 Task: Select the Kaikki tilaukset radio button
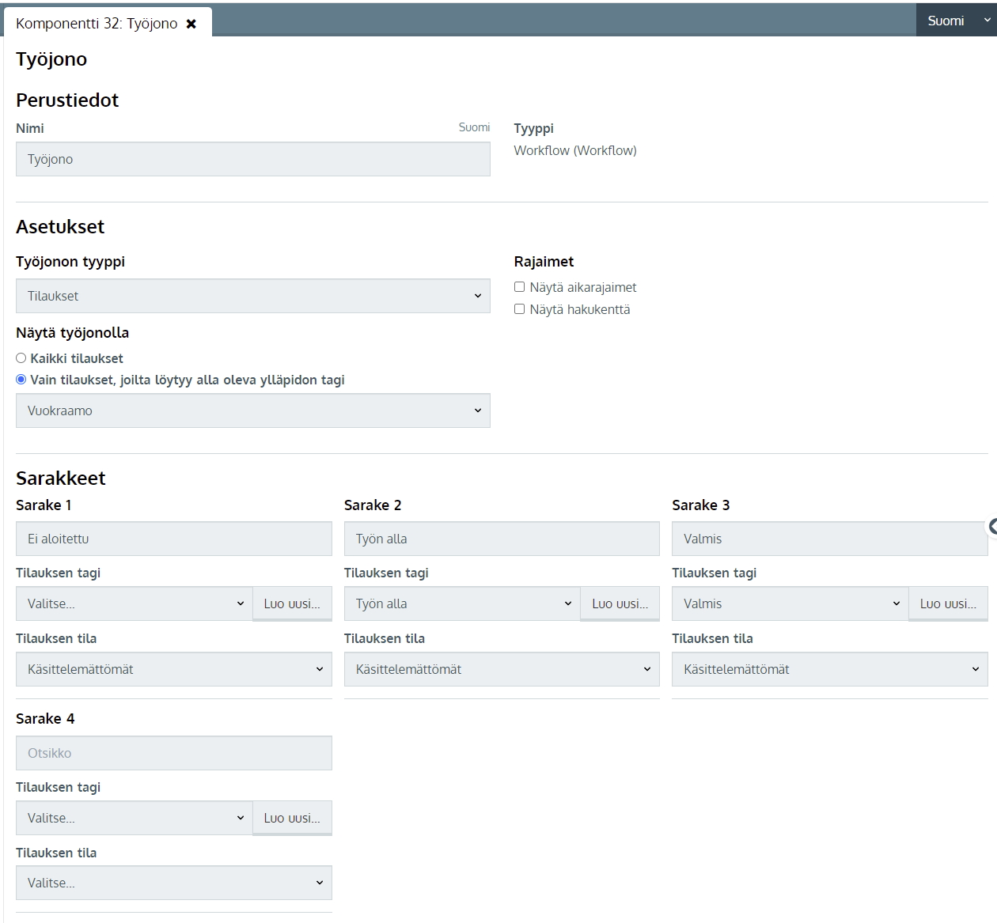pos(21,358)
